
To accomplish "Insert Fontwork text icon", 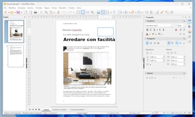I will pyautogui.click(x=114, y=12).
